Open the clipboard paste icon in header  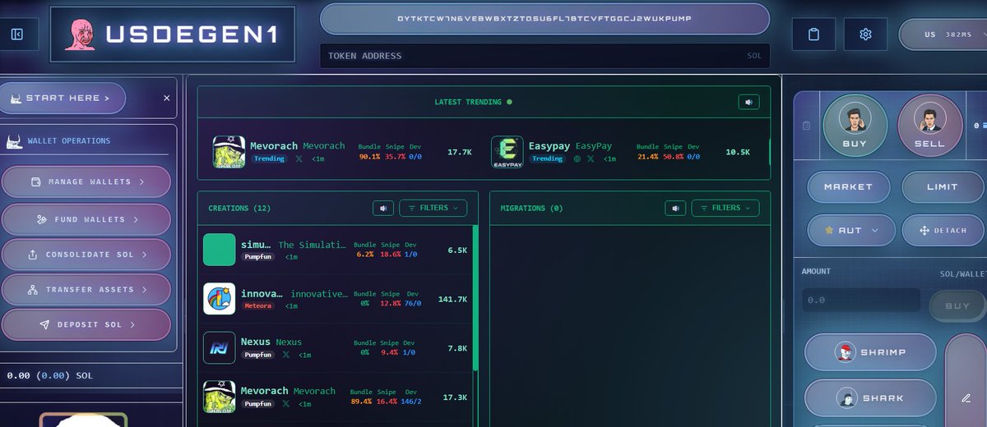813,34
